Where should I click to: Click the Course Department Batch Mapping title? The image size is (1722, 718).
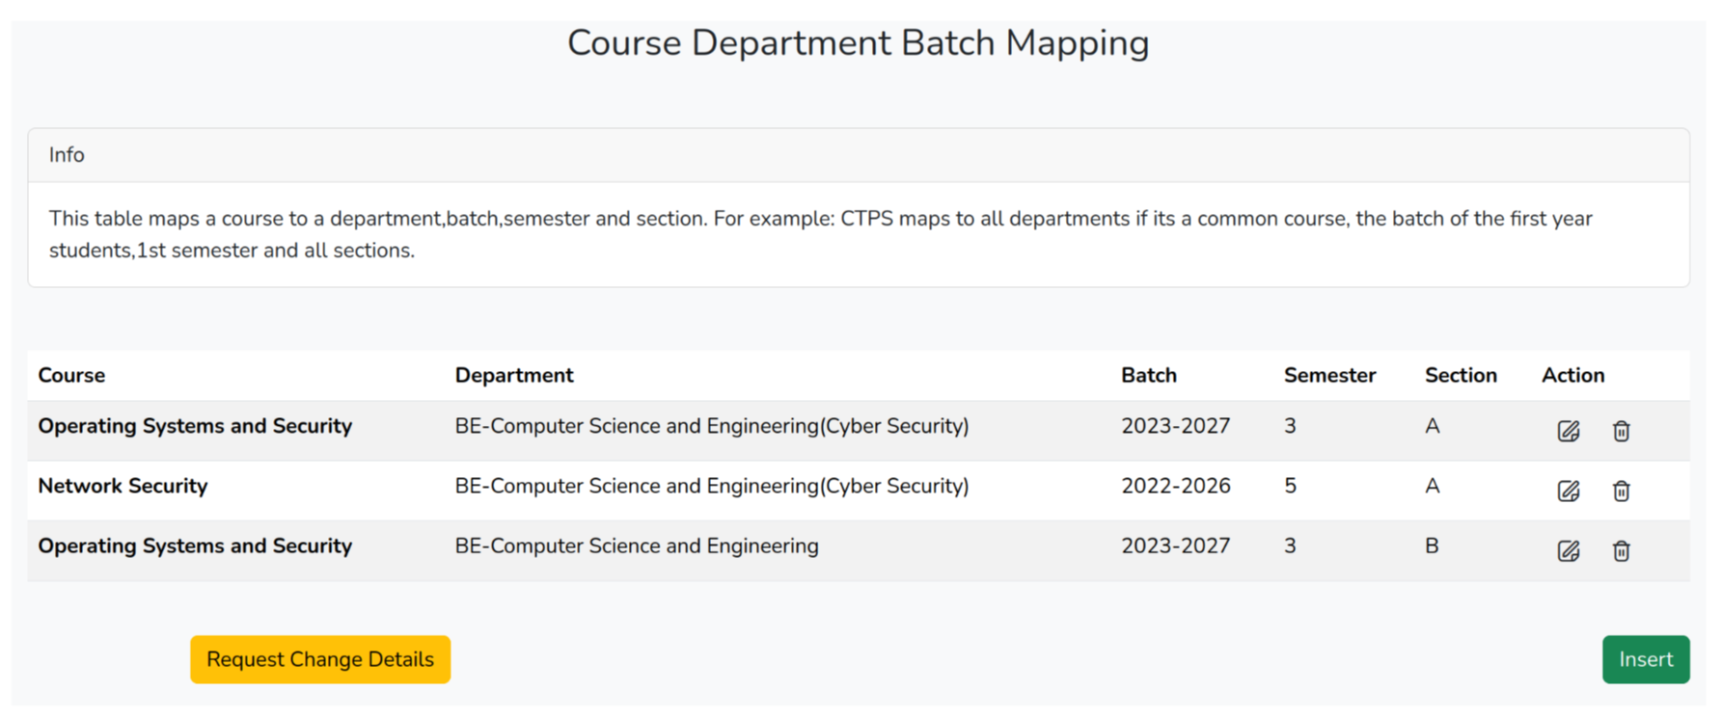click(858, 43)
